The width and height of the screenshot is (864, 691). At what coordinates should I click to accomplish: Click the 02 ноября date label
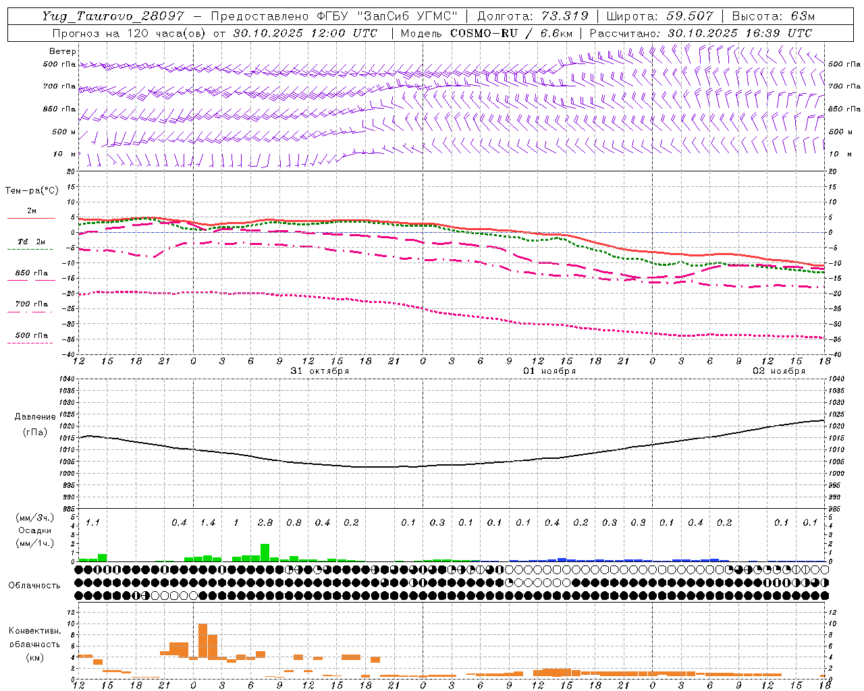(x=779, y=371)
